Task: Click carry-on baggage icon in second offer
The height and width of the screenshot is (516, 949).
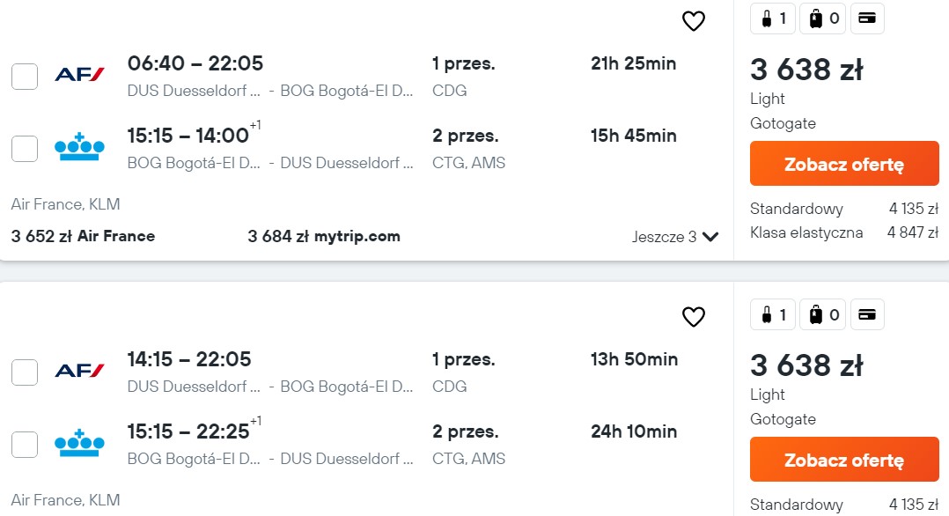Action: coord(773,314)
